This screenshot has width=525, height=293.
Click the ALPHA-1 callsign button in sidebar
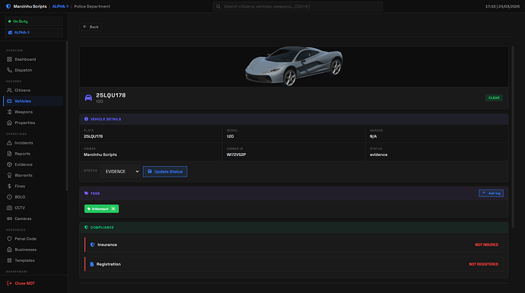(33, 33)
